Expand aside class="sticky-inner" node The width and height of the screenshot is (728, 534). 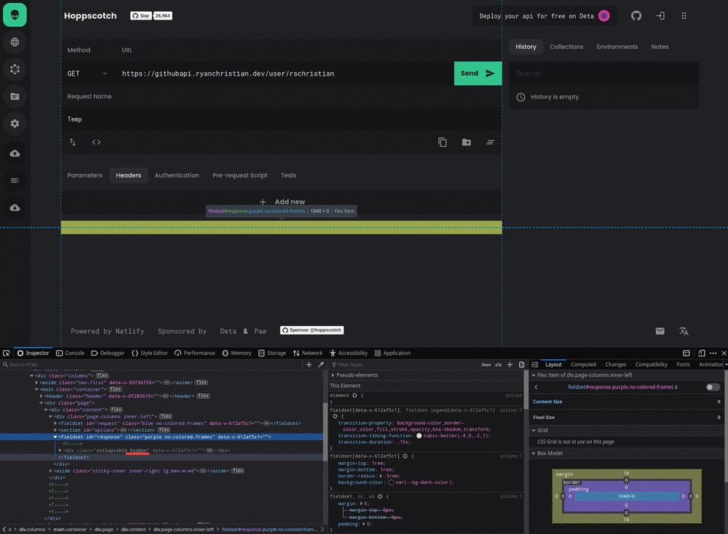51,471
